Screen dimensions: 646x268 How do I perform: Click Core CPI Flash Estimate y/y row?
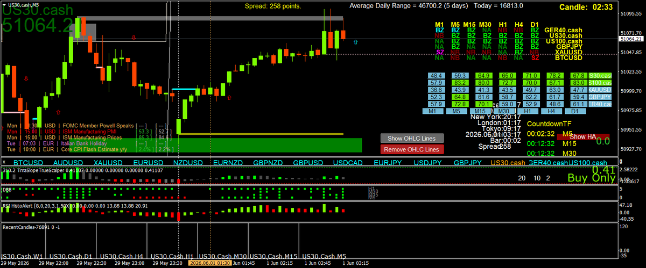[x=89, y=149]
